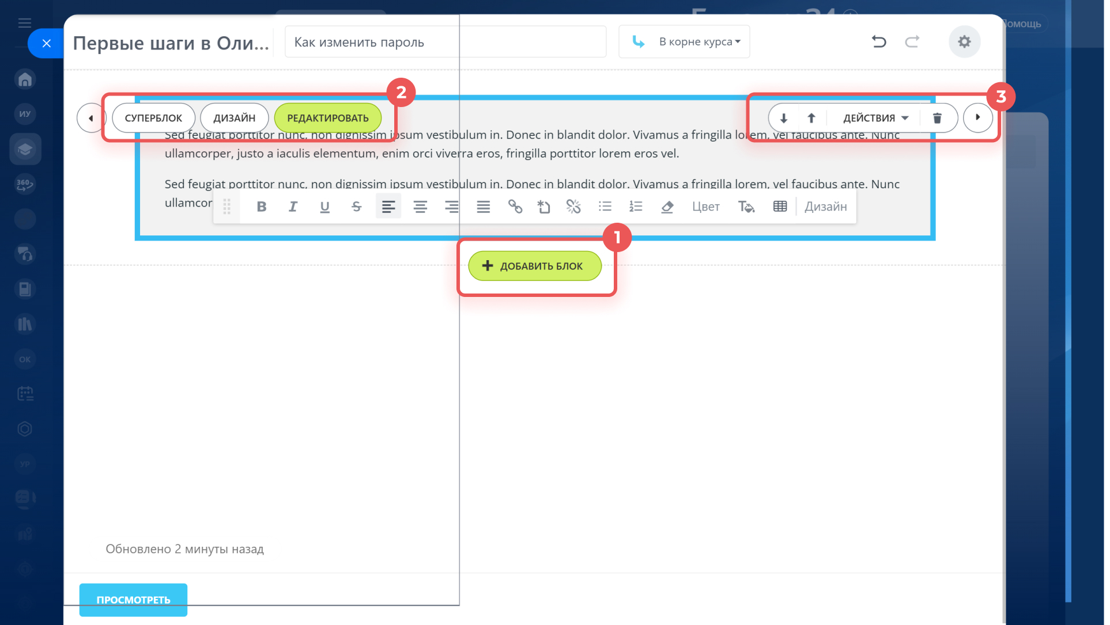
Task: Click the ДОБАВИТЬ БЛОК button
Action: 535,266
